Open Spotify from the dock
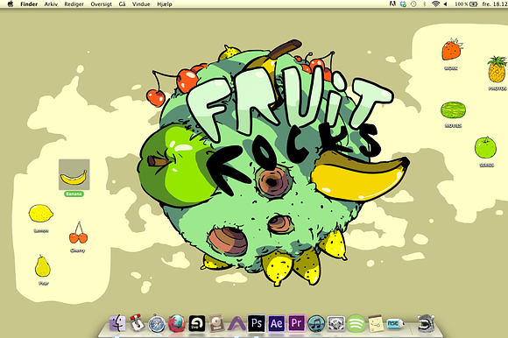Screen dimensions: 508x338 356,323
